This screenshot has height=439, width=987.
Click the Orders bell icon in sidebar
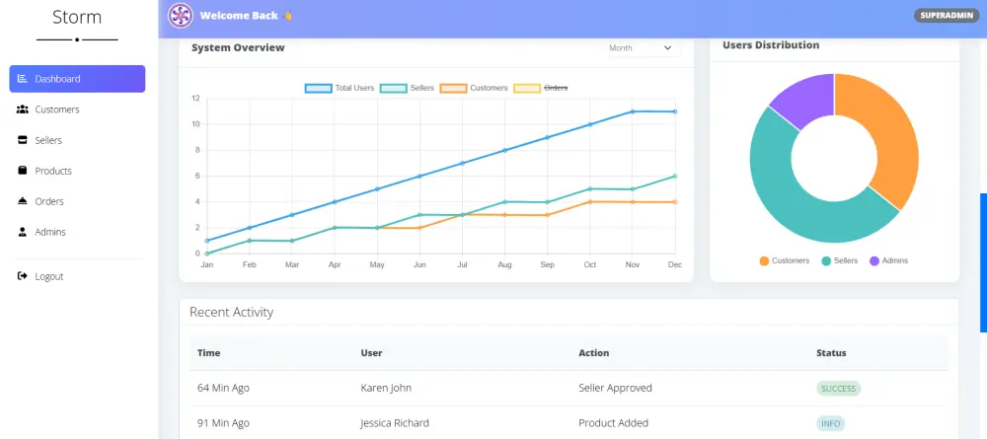(x=23, y=201)
